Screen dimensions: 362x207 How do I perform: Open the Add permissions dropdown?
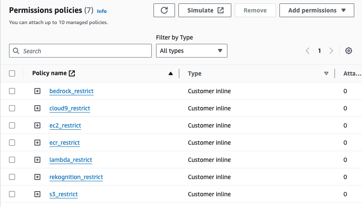tap(317, 10)
